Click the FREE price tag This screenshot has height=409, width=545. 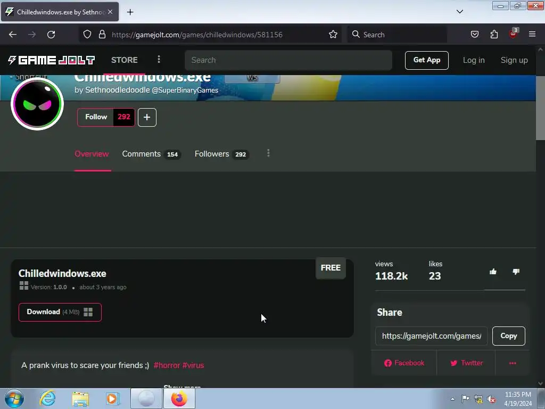331,268
